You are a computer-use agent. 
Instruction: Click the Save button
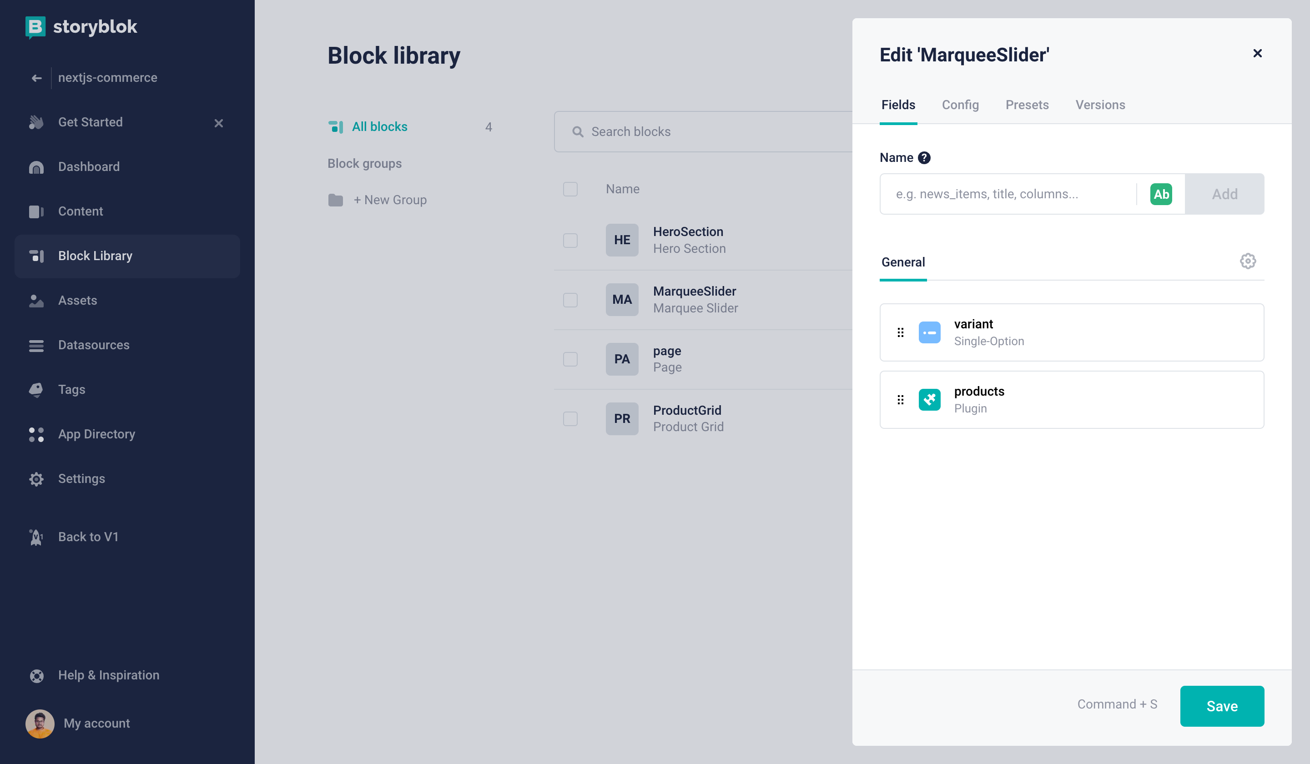1222,706
